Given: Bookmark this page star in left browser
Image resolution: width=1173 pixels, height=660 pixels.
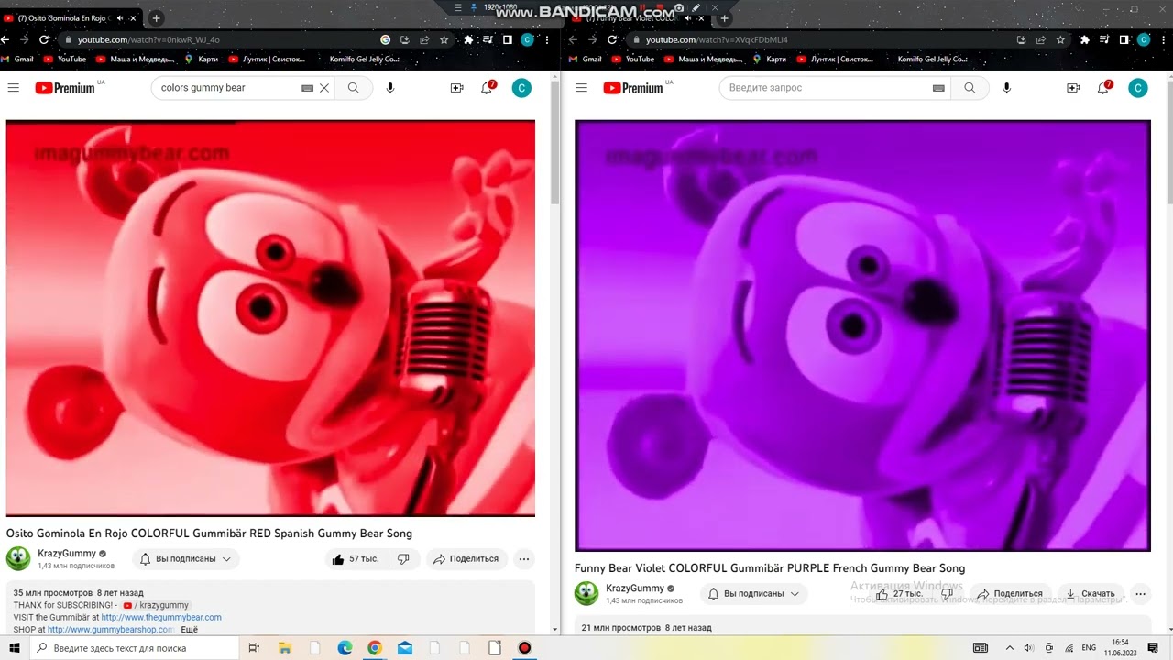Looking at the screenshot, I should tap(444, 39).
